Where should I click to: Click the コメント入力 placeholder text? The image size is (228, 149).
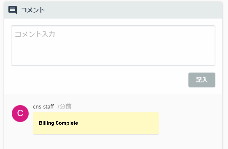click(x=35, y=34)
